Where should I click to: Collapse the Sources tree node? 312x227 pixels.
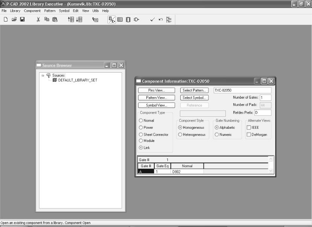[x=43, y=75]
